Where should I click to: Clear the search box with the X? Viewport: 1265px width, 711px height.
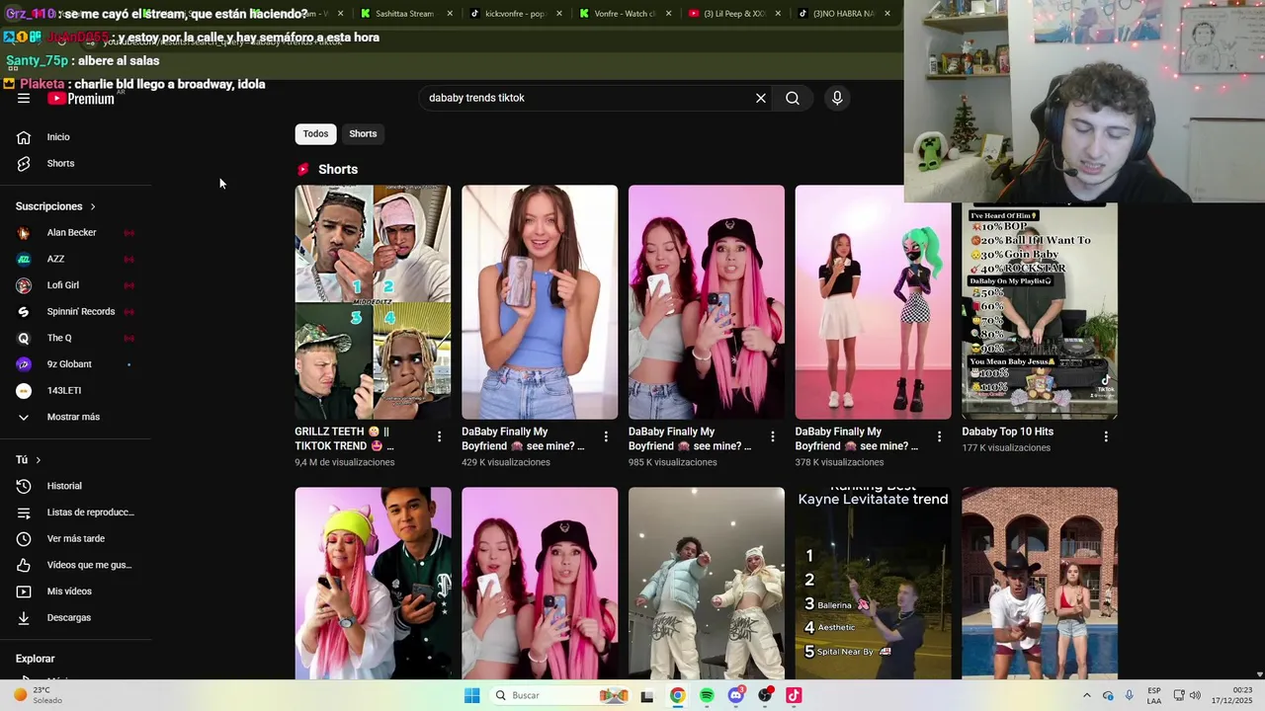(761, 98)
